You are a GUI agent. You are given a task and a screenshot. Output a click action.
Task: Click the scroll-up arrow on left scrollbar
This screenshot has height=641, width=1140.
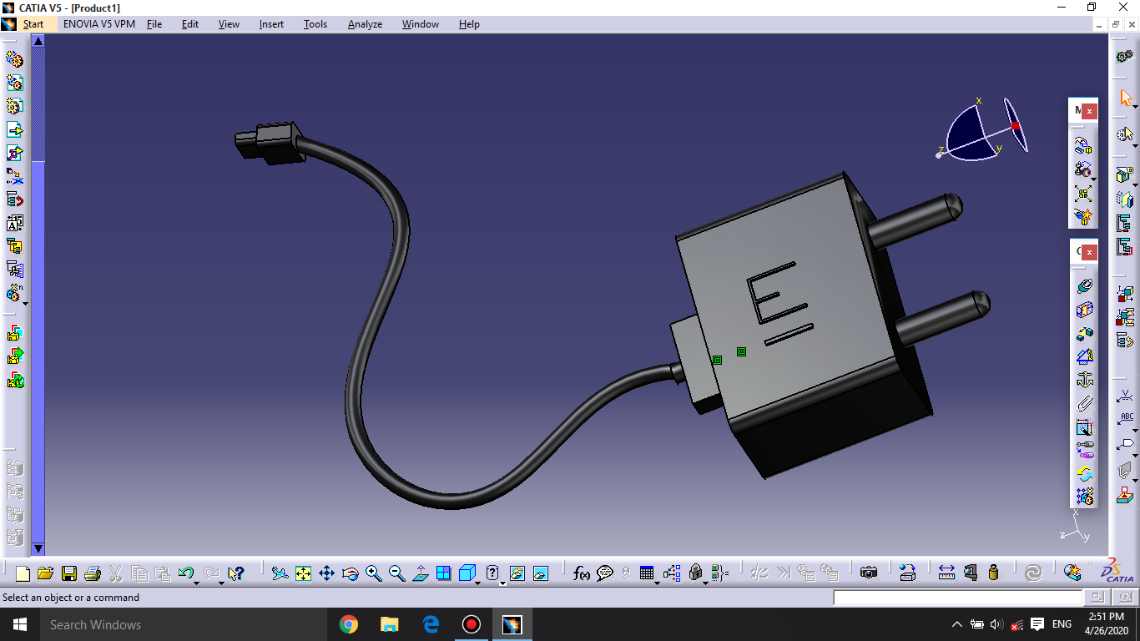point(38,40)
